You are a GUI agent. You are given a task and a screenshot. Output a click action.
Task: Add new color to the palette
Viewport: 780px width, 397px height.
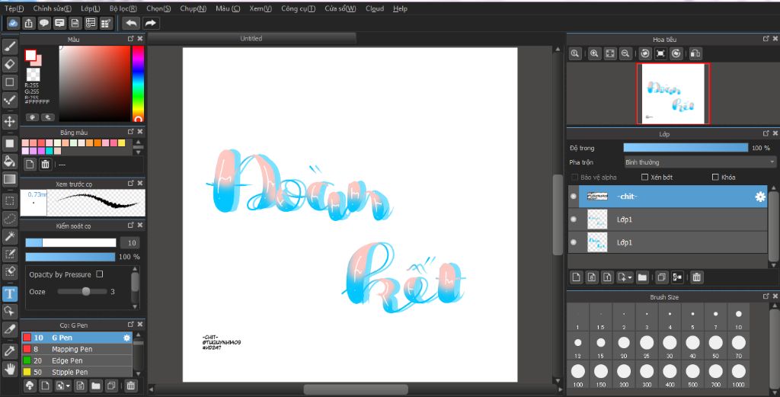pos(30,164)
